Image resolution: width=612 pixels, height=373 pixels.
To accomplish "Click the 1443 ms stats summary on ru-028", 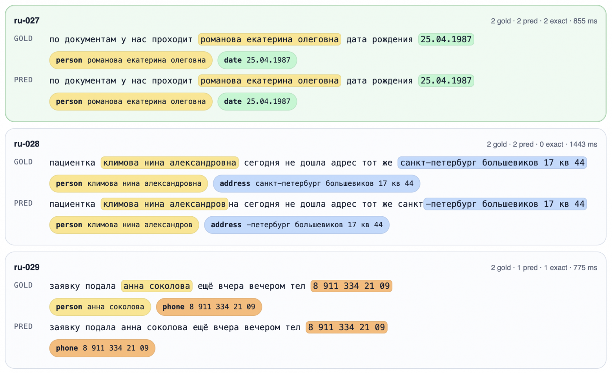I will 542,145.
